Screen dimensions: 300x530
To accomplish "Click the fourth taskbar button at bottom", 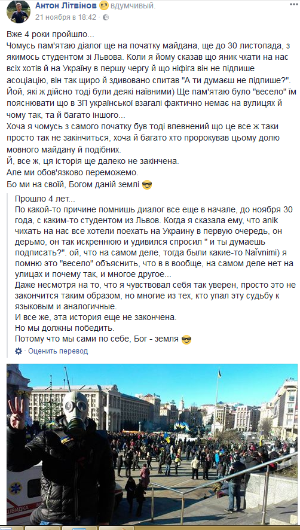I will 117,528.
